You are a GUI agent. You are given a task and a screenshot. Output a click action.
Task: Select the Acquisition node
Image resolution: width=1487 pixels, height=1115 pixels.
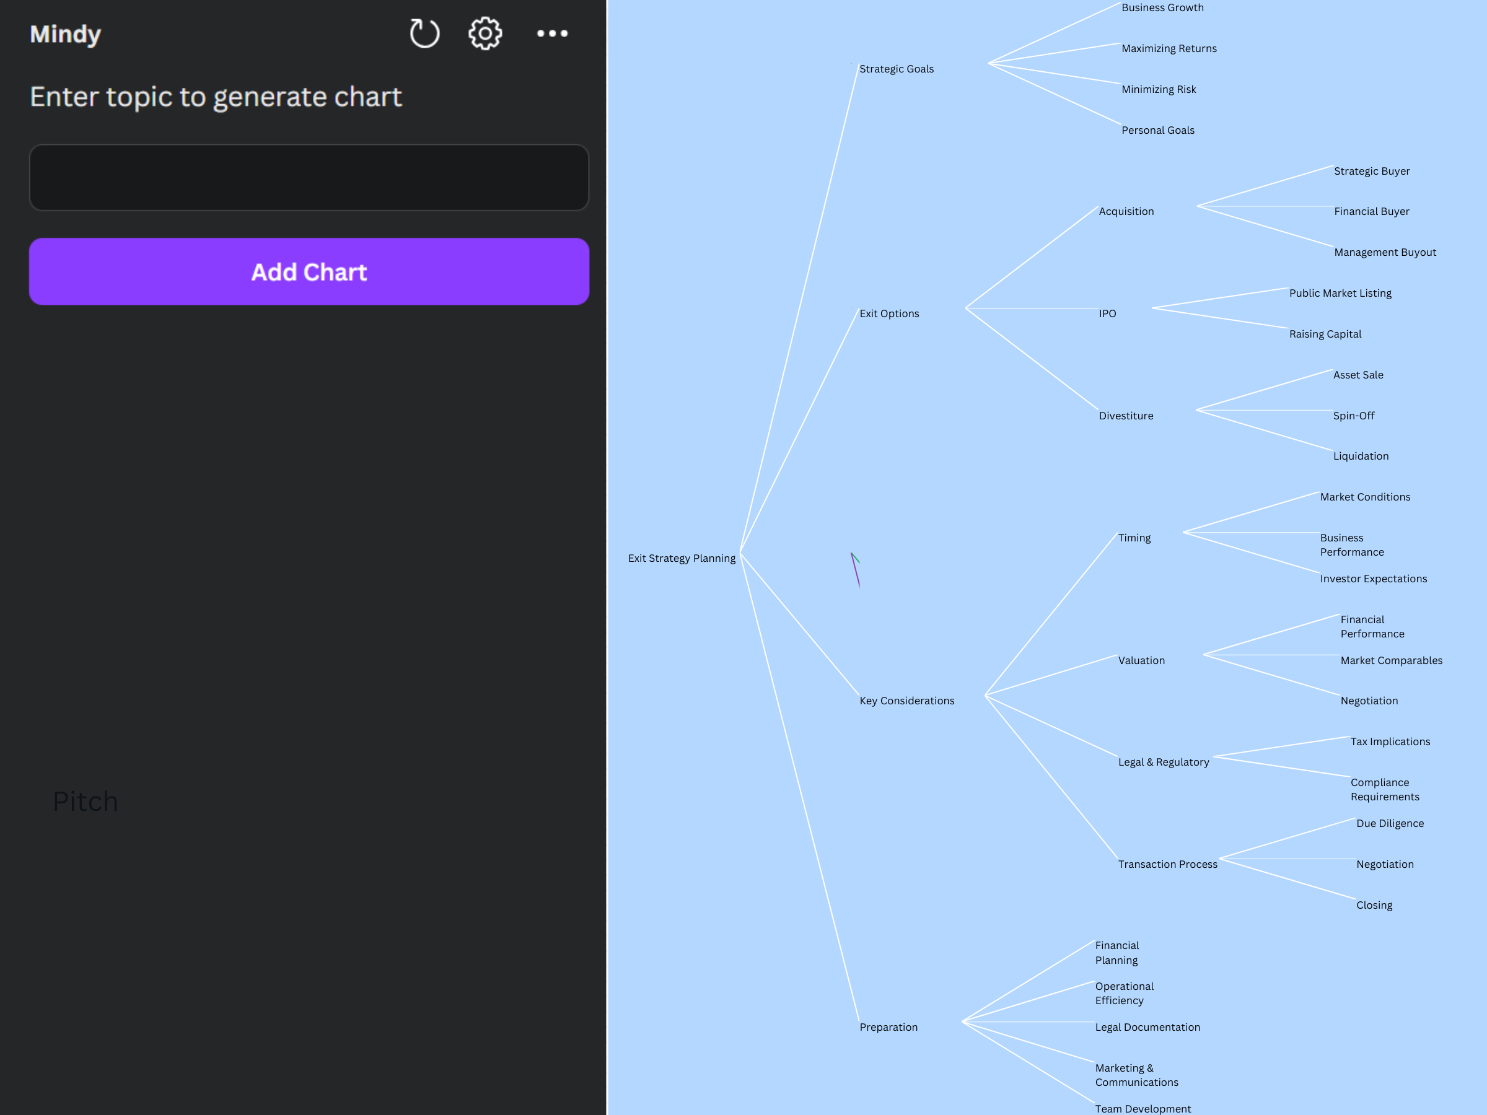pos(1126,212)
